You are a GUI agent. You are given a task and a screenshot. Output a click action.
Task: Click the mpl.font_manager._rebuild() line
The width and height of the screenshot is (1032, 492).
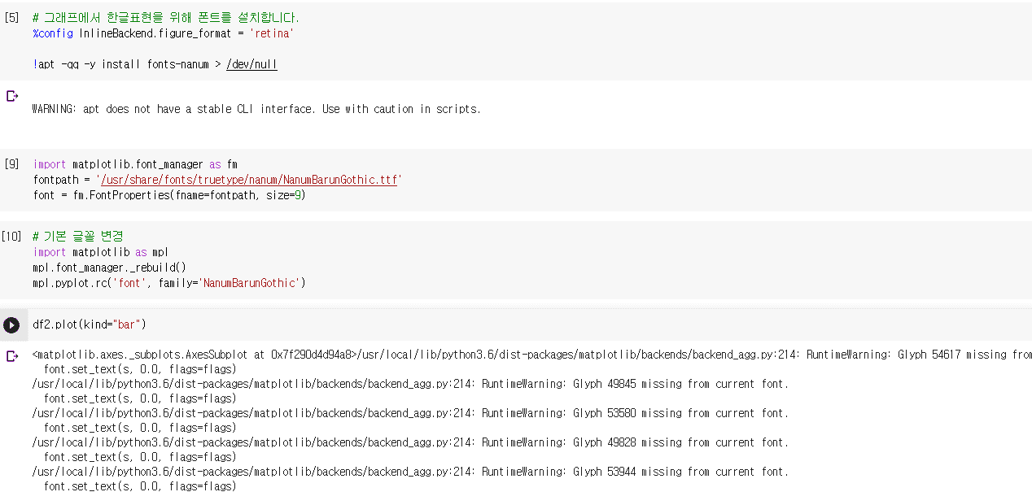110,268
